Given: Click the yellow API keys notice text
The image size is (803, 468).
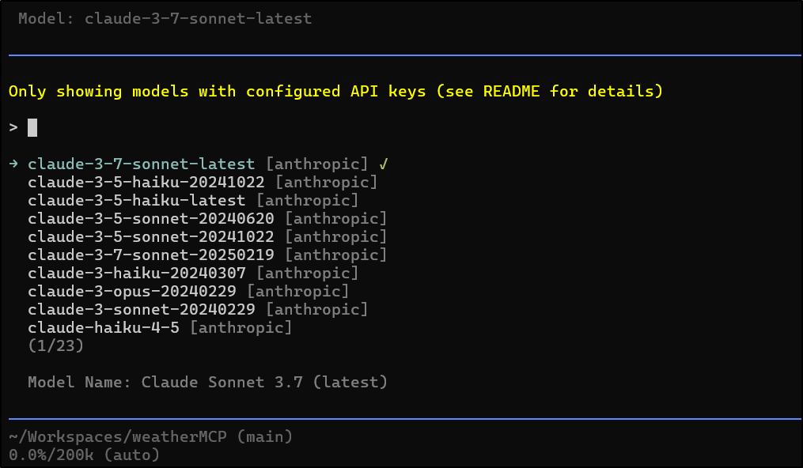Looking at the screenshot, I should pyautogui.click(x=335, y=91).
